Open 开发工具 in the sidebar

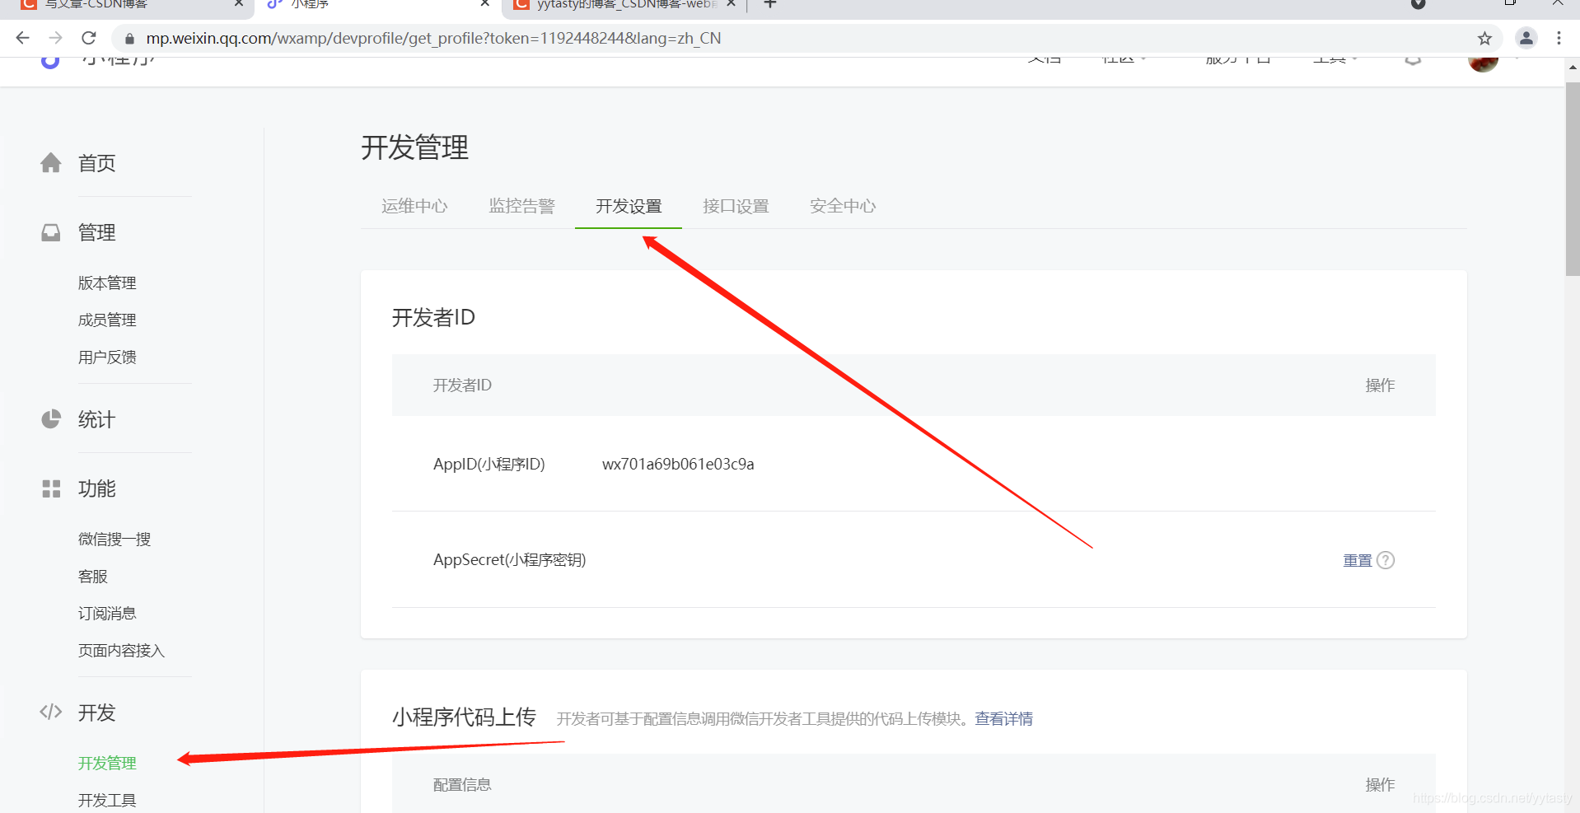click(107, 801)
